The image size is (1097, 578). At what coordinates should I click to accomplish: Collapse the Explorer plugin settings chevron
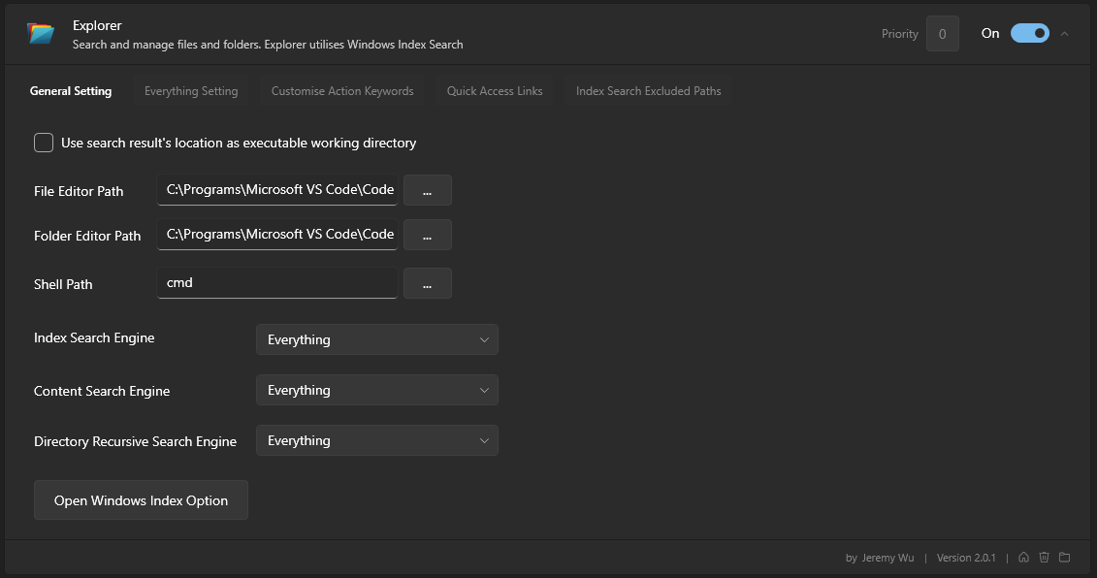coord(1065,34)
